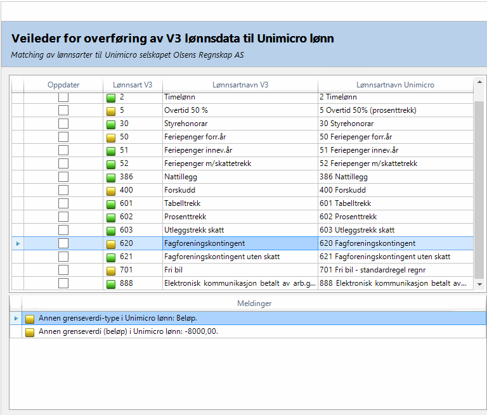Tick the Oppdater checkbox for Styrehonorar
This screenshot has height=415, width=487.
pos(63,124)
